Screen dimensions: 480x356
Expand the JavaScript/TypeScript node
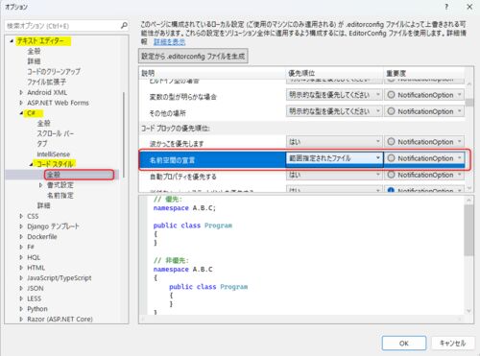point(21,277)
